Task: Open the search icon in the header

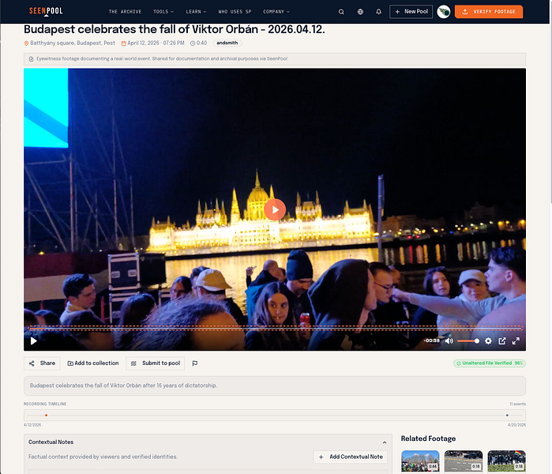Action: 341,12
